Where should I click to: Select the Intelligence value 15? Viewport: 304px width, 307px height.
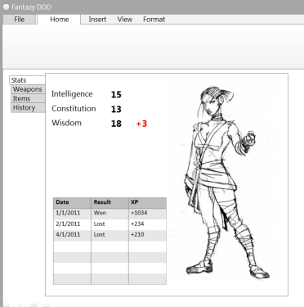point(116,95)
